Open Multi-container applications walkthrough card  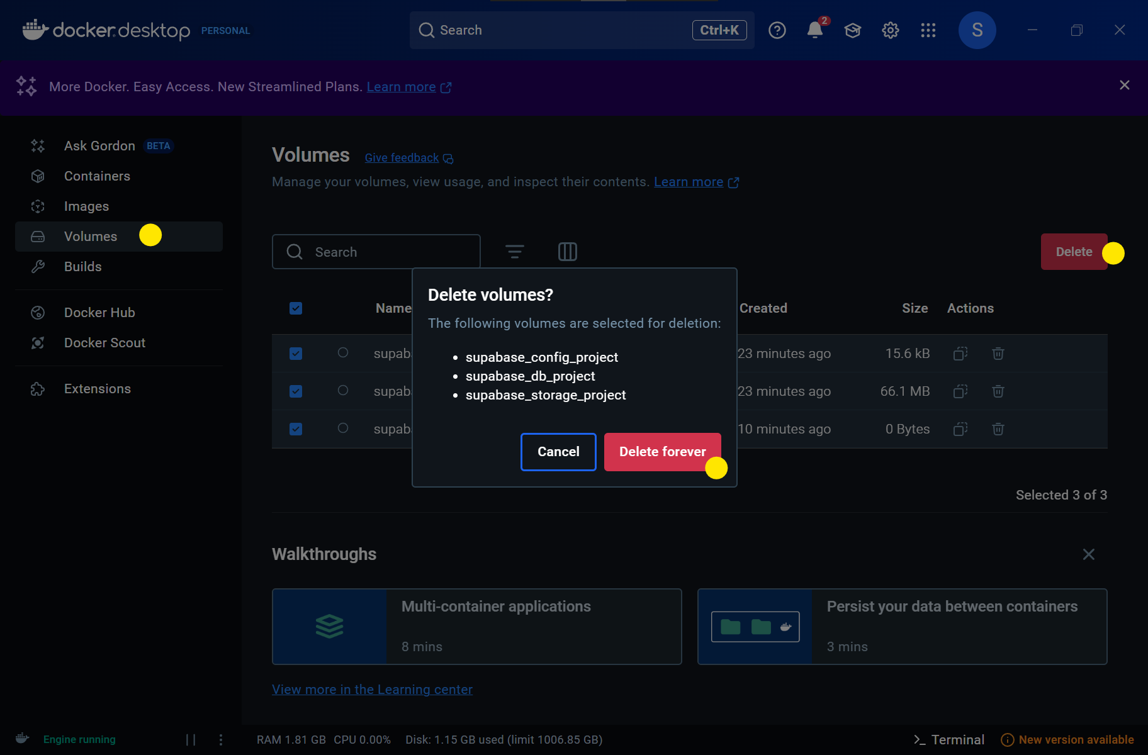click(x=477, y=627)
